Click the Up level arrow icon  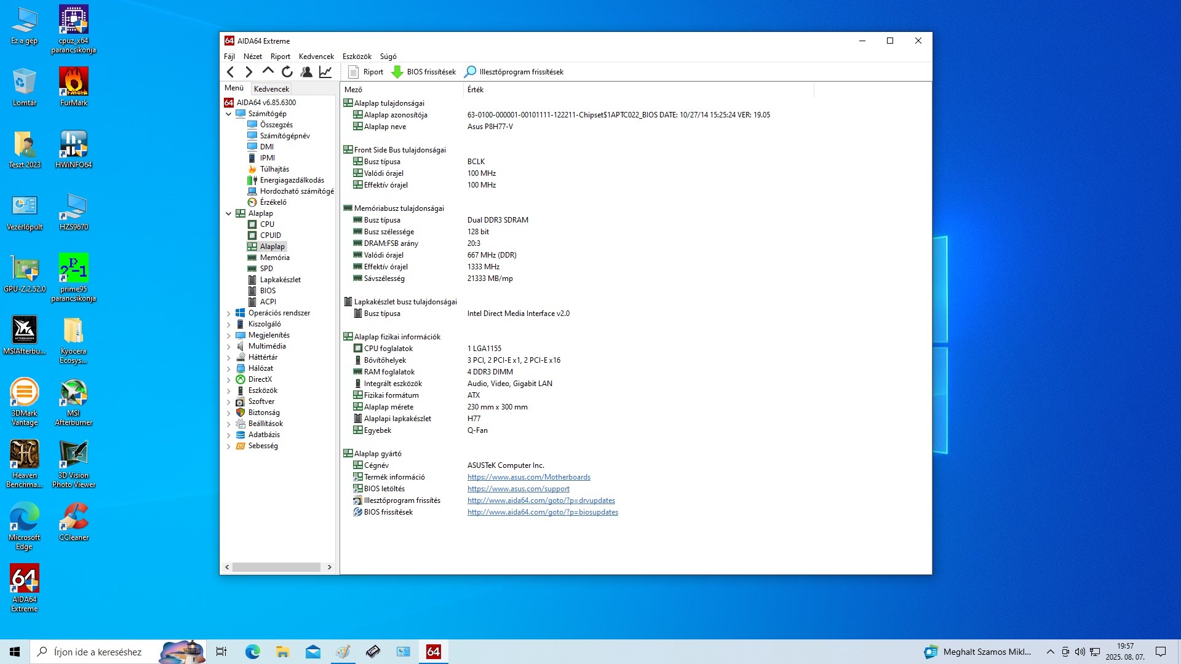[268, 71]
